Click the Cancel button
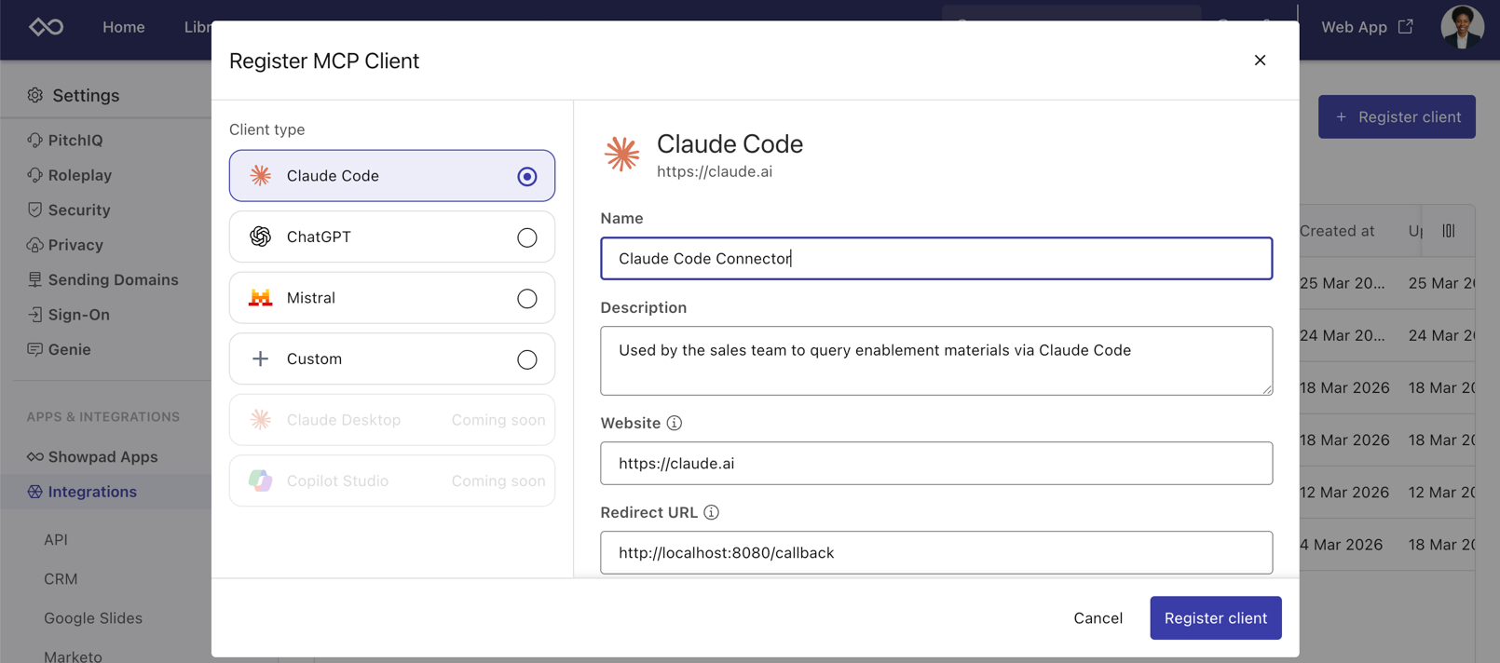This screenshot has height=663, width=1500. click(x=1098, y=617)
